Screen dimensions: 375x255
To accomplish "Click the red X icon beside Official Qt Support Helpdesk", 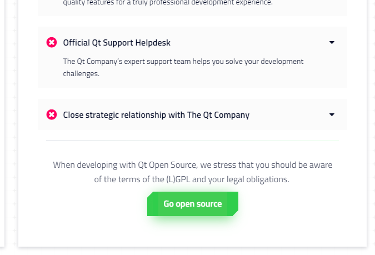I will pos(52,42).
